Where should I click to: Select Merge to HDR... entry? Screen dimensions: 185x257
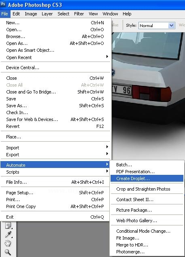tap(147, 245)
